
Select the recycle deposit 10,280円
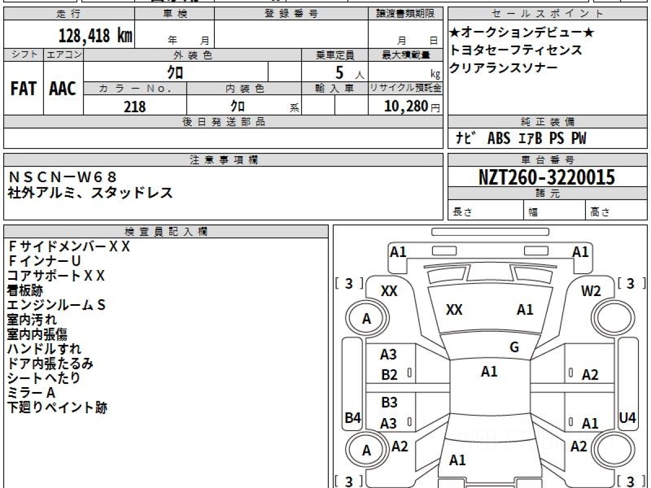pyautogui.click(x=412, y=106)
